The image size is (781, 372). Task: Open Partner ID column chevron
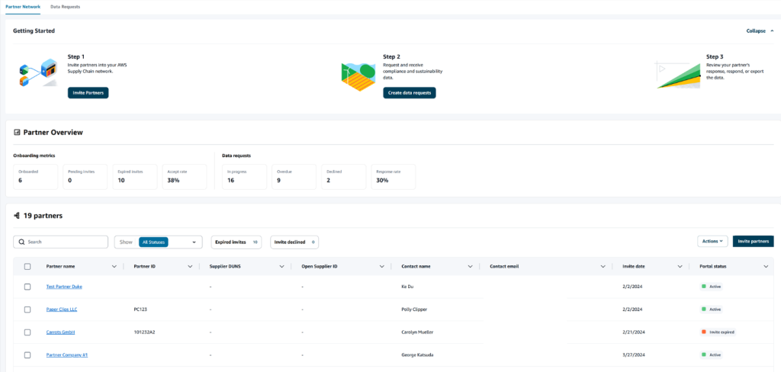190,267
